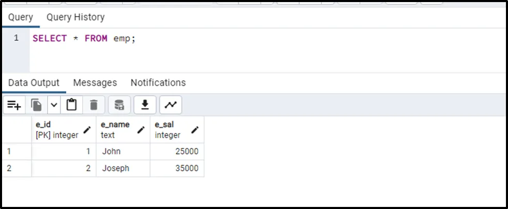Click the Delete row trash icon
The width and height of the screenshot is (508, 209).
(94, 105)
